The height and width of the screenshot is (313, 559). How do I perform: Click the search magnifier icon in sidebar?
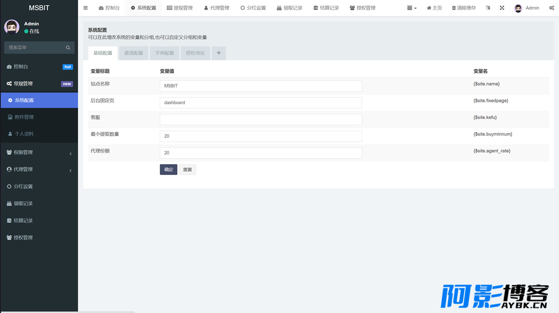[x=68, y=47]
